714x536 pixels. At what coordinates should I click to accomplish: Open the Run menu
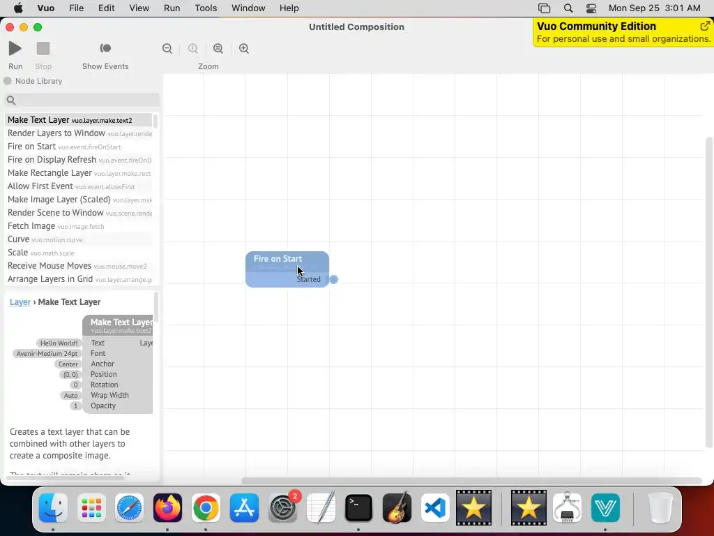click(x=172, y=8)
